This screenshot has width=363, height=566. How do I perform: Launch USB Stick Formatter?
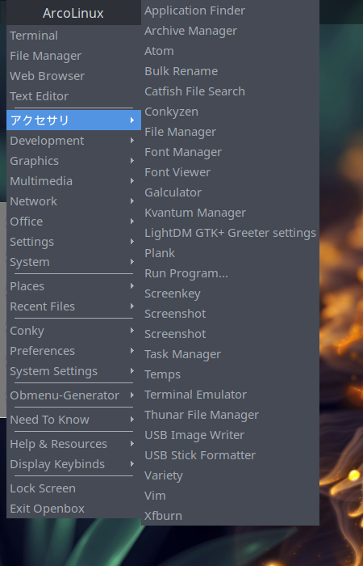point(230,455)
